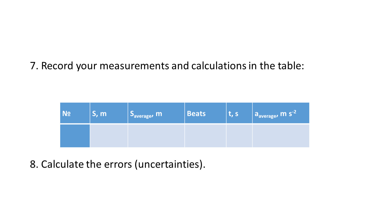Click the empty cell under 'S, m'
The image size is (391, 220).
(x=109, y=136)
